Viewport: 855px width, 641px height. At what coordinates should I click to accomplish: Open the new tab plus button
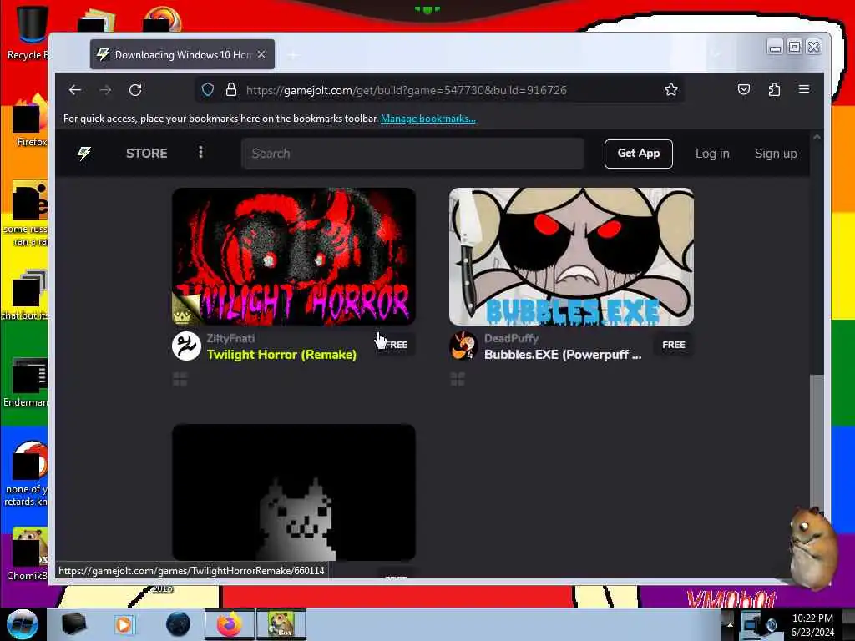293,55
